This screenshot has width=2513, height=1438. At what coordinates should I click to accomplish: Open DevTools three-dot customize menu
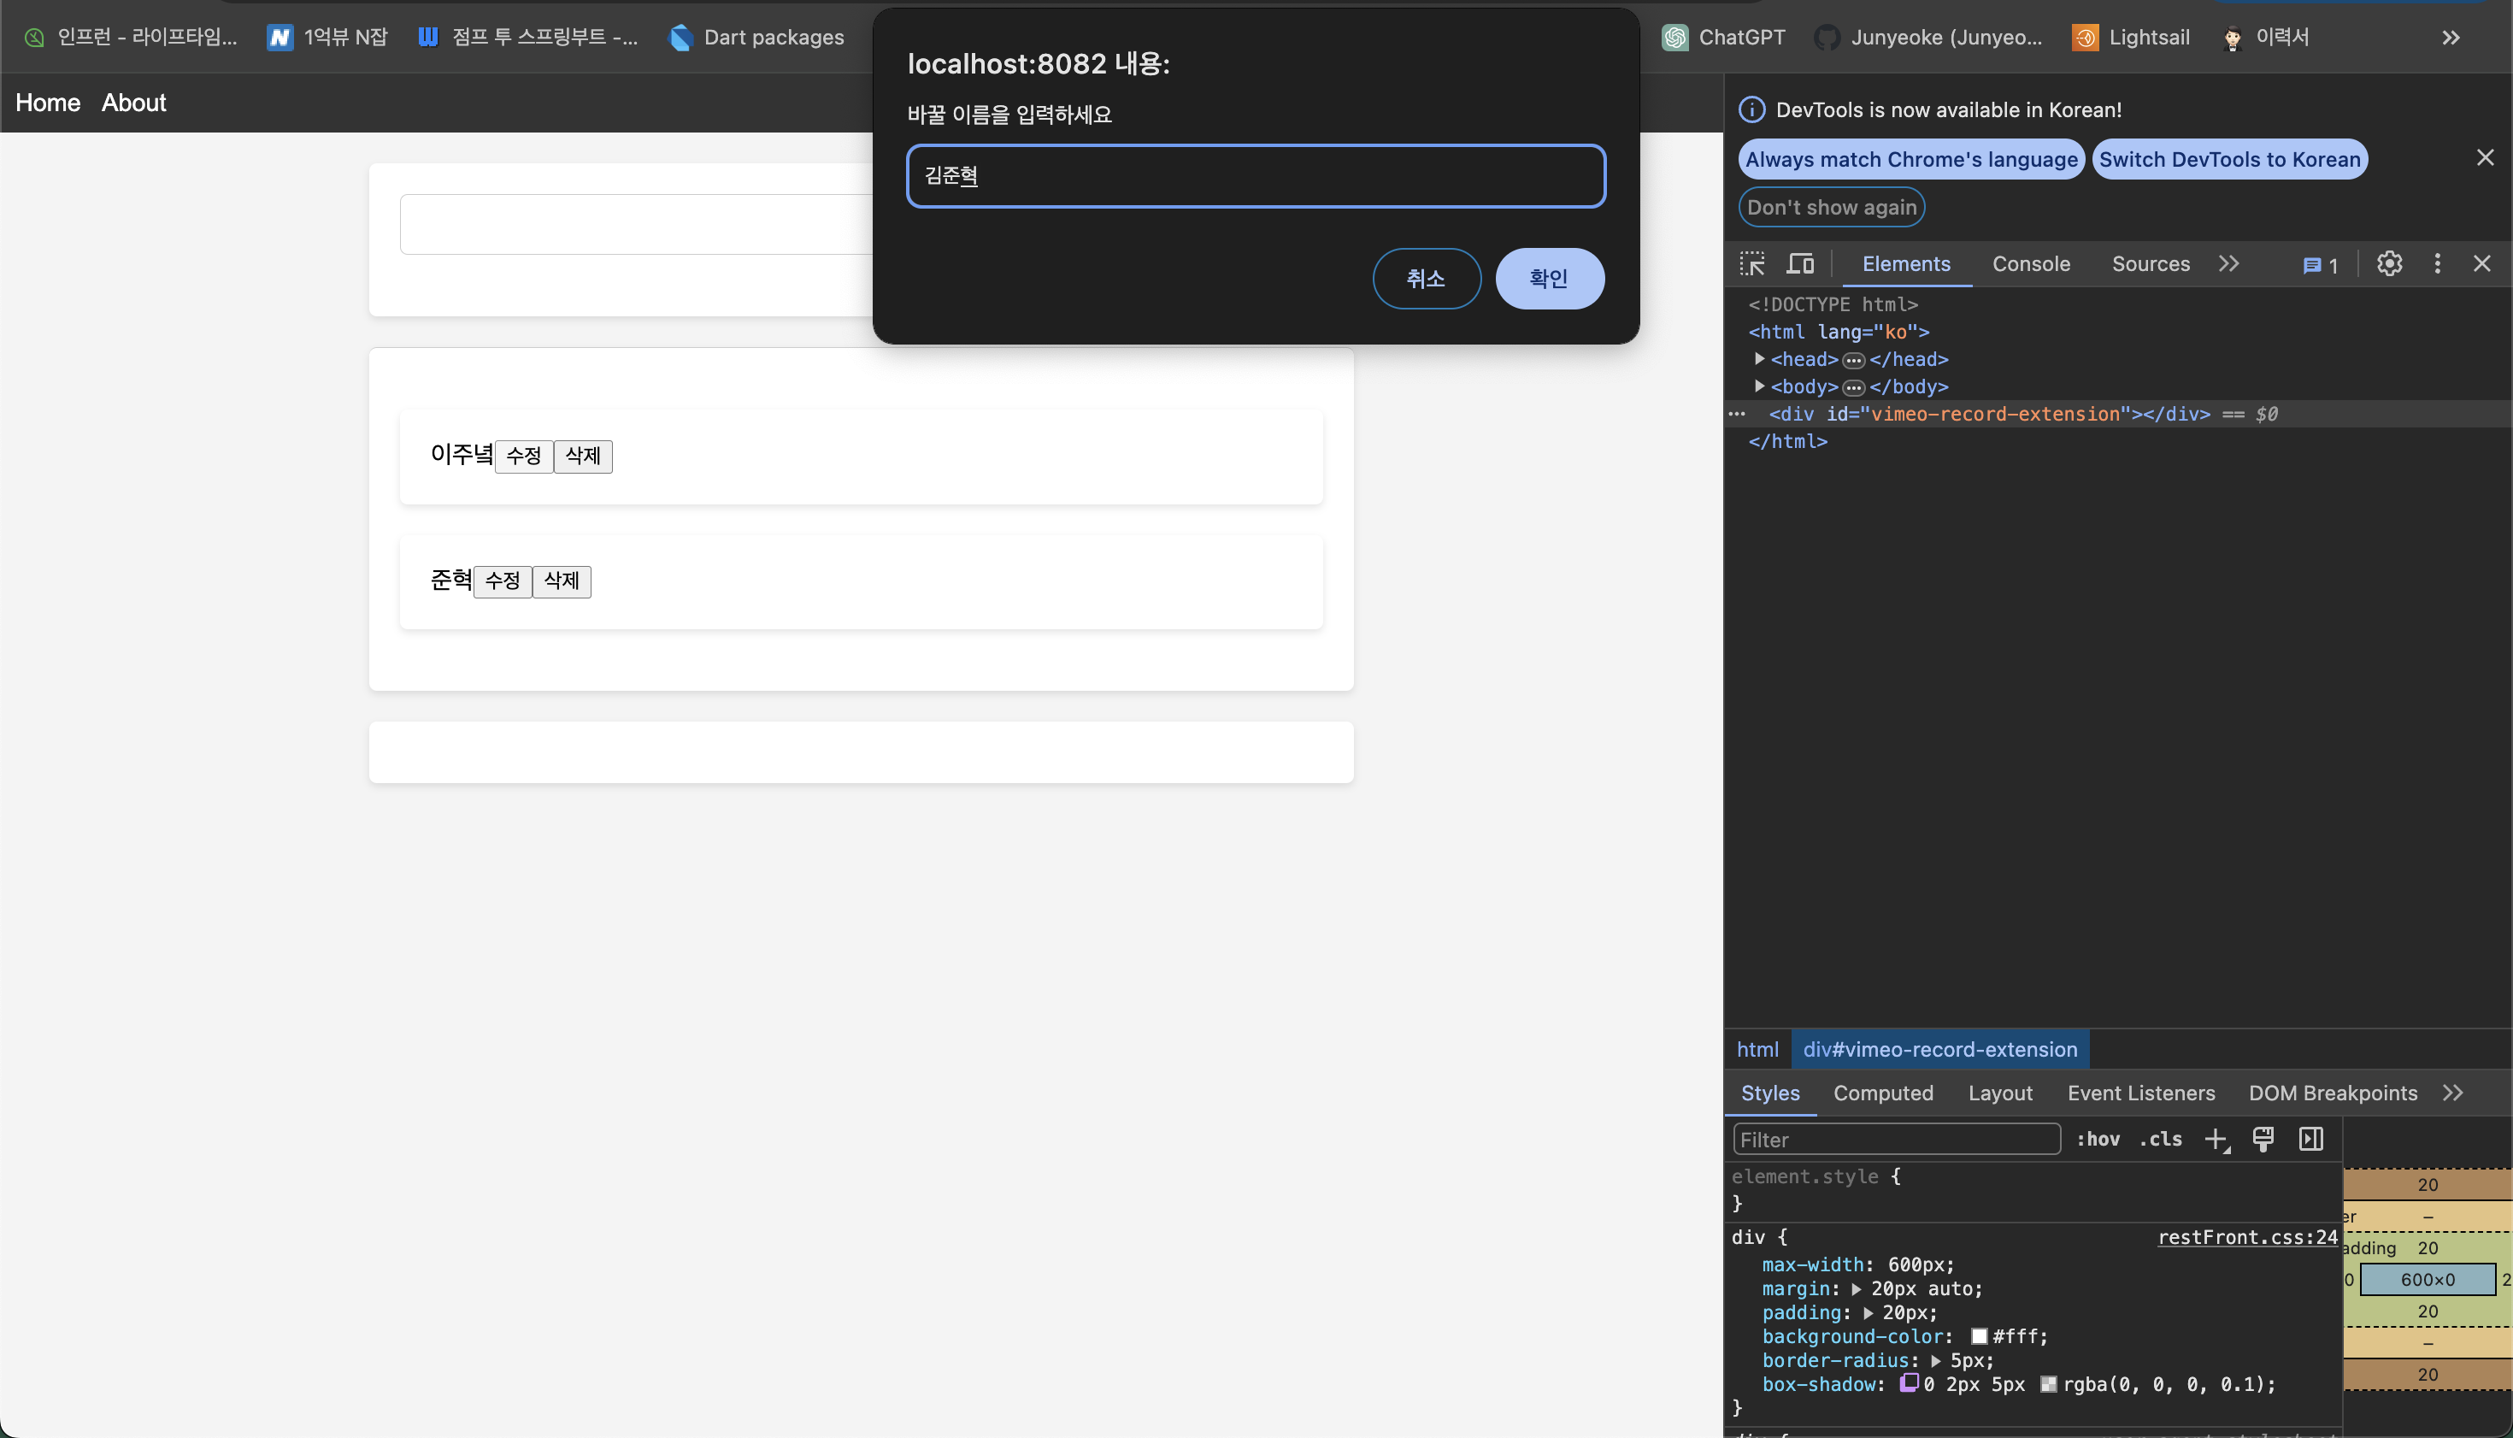click(x=2437, y=263)
